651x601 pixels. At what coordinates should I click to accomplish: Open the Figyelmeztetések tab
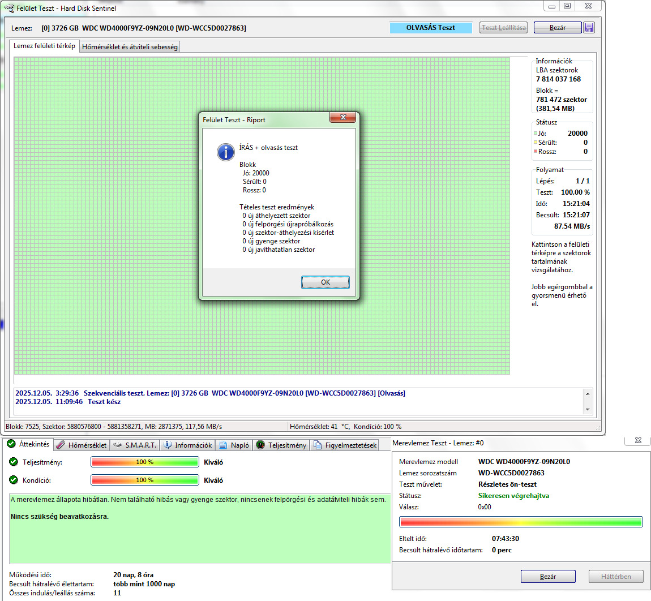345,445
